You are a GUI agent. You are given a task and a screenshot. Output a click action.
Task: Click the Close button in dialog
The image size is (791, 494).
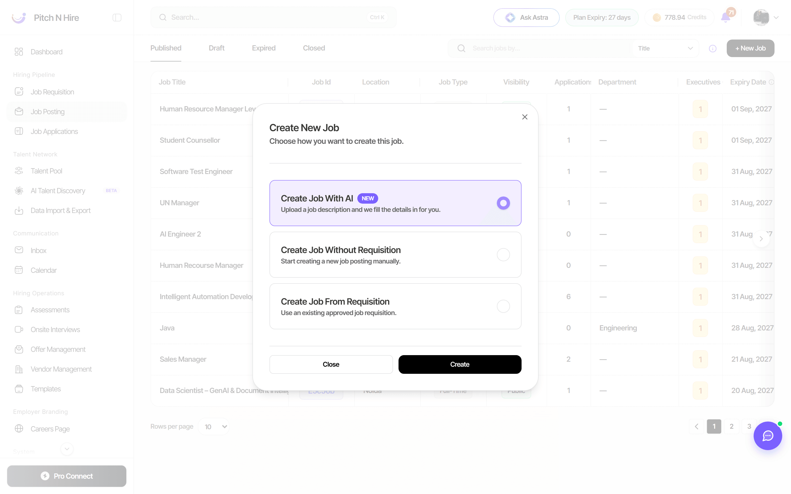point(331,364)
